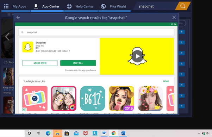This screenshot has width=212, height=137.
Task: Go back with the dialog's left arrow
Action: pos(18,18)
